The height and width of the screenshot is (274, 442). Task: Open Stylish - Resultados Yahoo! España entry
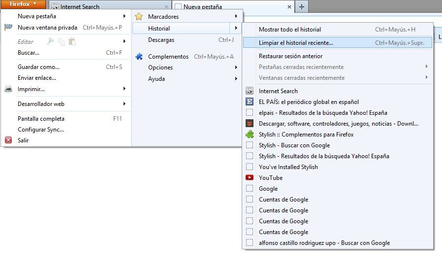338,156
